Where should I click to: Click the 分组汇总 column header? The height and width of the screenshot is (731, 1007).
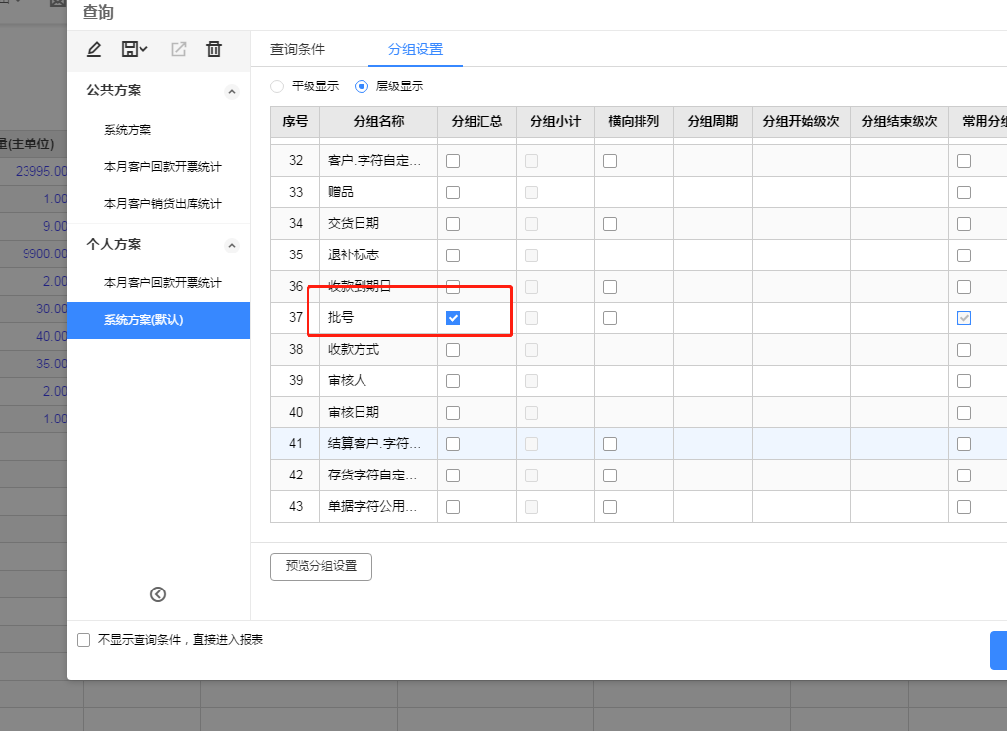point(477,122)
